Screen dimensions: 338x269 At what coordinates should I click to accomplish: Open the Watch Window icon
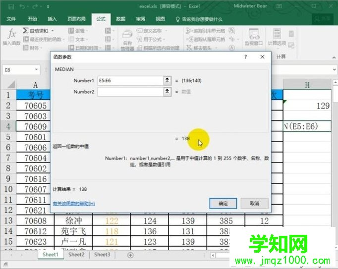(x=254, y=34)
